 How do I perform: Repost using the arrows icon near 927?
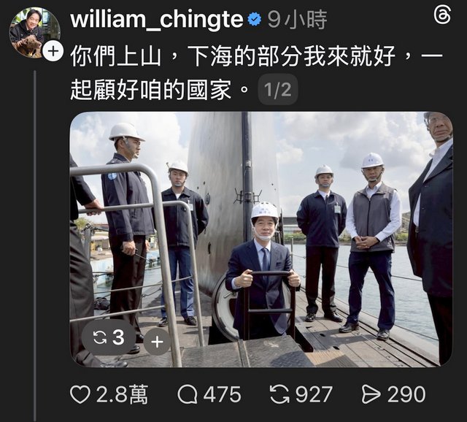tap(279, 394)
